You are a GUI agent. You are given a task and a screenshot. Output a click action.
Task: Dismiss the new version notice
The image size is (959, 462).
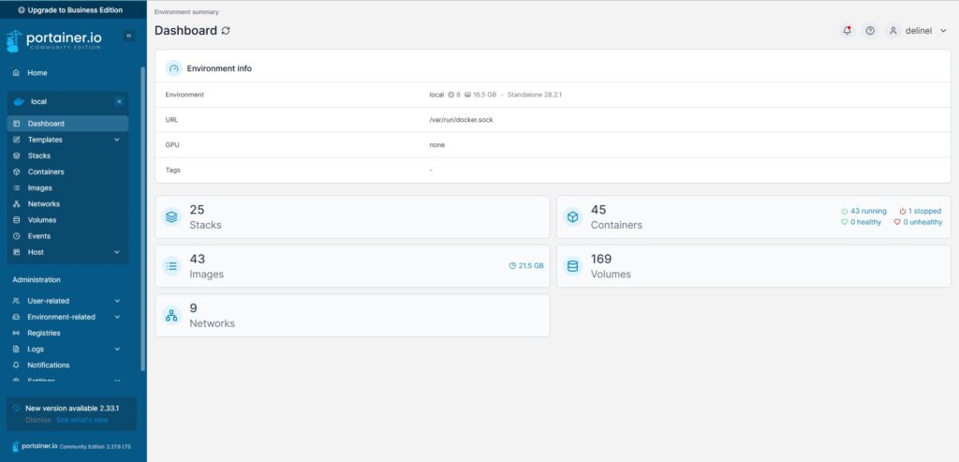click(x=38, y=420)
